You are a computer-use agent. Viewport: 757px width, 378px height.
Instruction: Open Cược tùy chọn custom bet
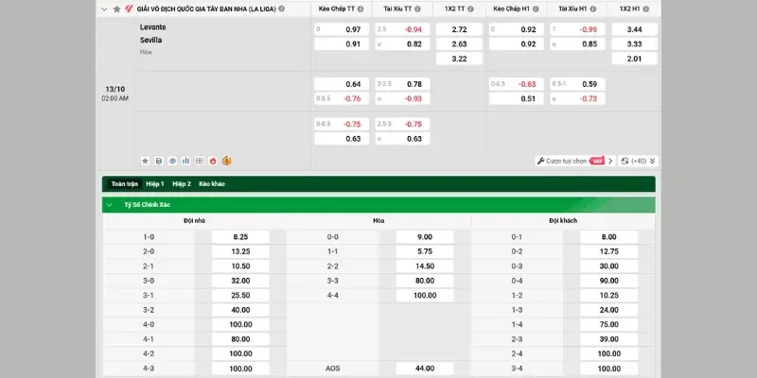(x=570, y=161)
